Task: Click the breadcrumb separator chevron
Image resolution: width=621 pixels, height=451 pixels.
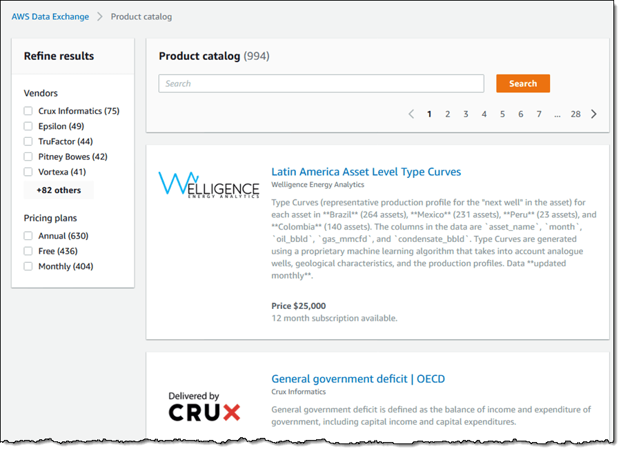Action: (x=100, y=17)
